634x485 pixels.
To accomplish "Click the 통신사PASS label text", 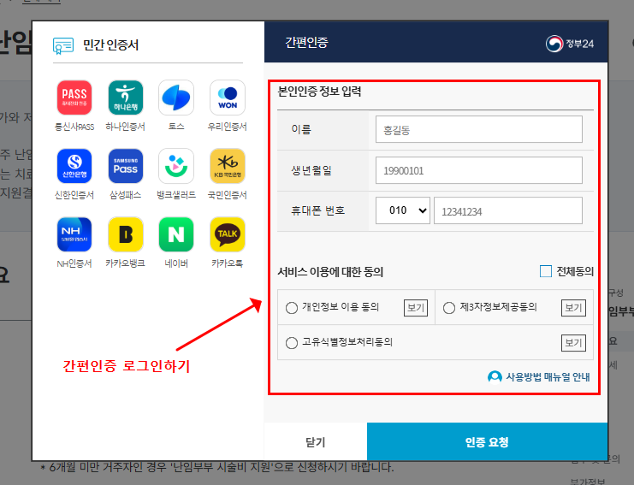I will coord(74,127).
